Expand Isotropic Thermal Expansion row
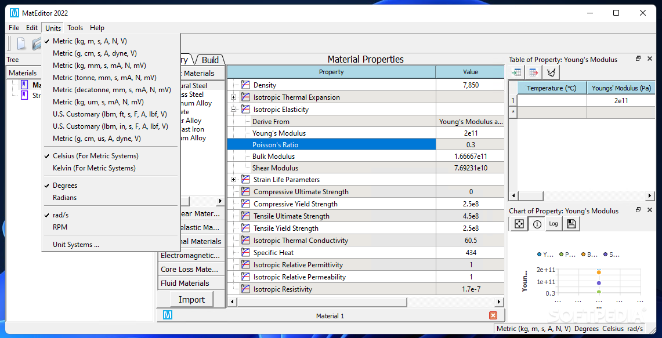Image resolution: width=662 pixels, height=338 pixels. 233,97
